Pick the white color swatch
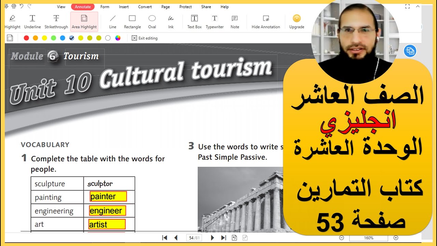437x246 pixels. [108, 38]
